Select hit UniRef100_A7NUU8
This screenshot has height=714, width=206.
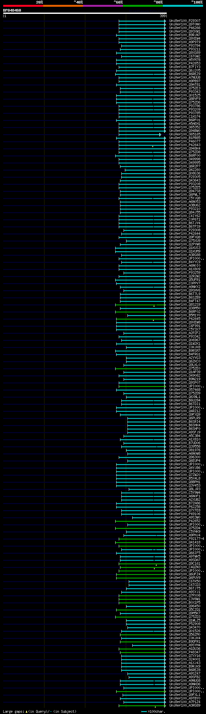185,77
